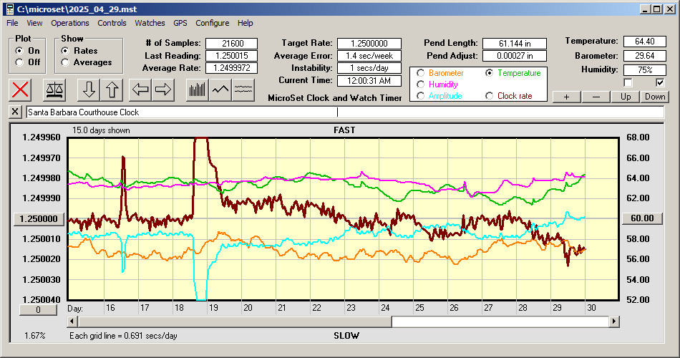Click the left arrow toolbar button

click(x=140, y=89)
